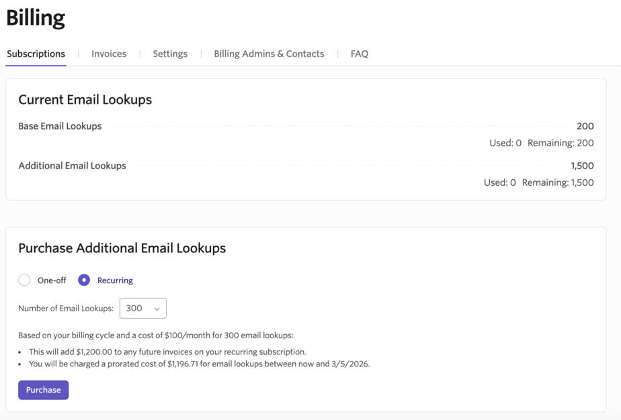This screenshot has width=621, height=420.
Task: Click the $1,200.00 future invoices note
Action: click(x=167, y=352)
